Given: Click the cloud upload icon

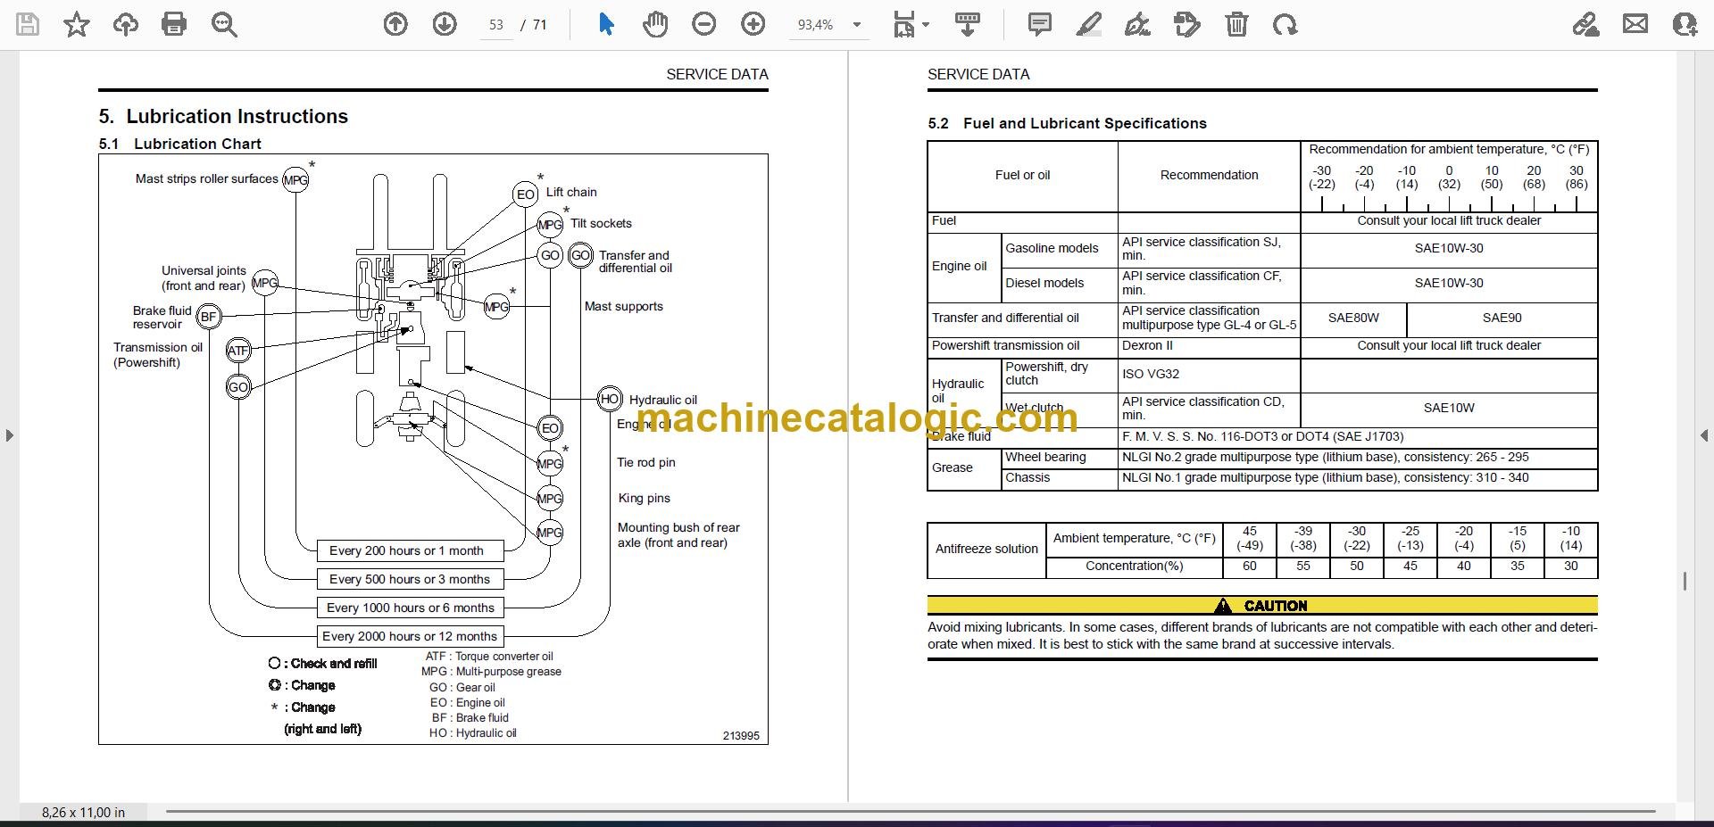Looking at the screenshot, I should point(125,25).
